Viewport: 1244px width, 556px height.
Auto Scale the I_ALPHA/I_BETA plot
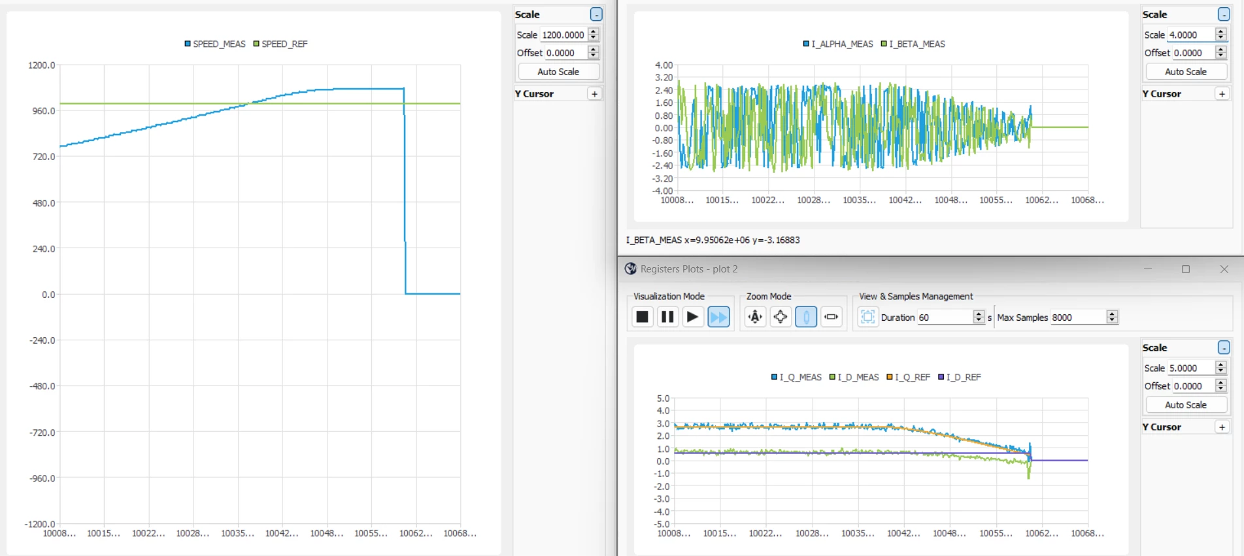(x=1186, y=72)
